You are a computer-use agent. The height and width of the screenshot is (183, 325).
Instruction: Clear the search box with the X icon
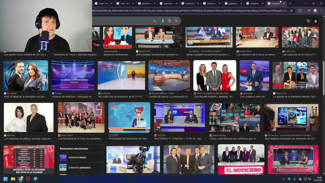pos(154,21)
